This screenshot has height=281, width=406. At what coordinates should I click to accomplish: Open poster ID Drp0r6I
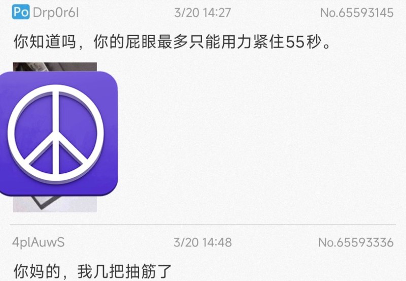click(56, 13)
